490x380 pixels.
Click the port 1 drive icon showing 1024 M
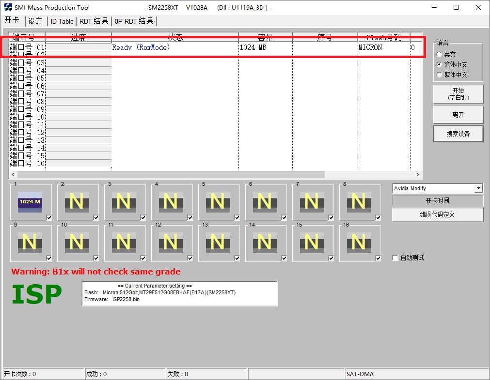pyautogui.click(x=30, y=201)
